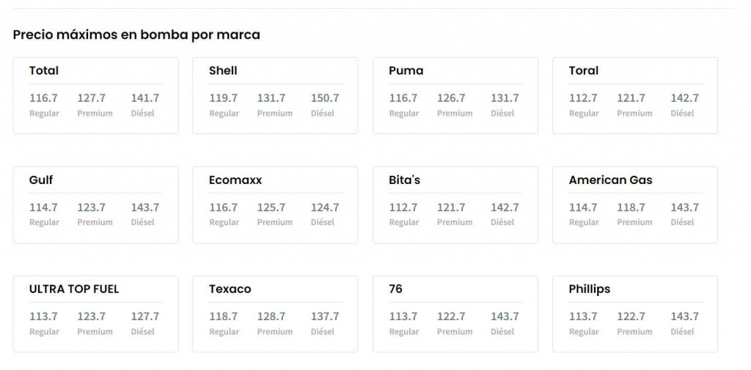Open the Phillips brand card heading

[589, 289]
